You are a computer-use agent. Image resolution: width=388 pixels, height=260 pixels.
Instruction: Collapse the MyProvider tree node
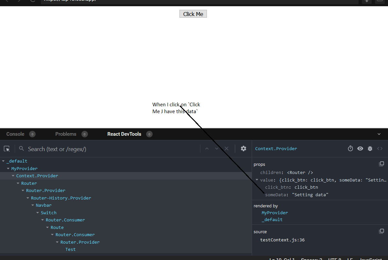[x=8, y=168]
